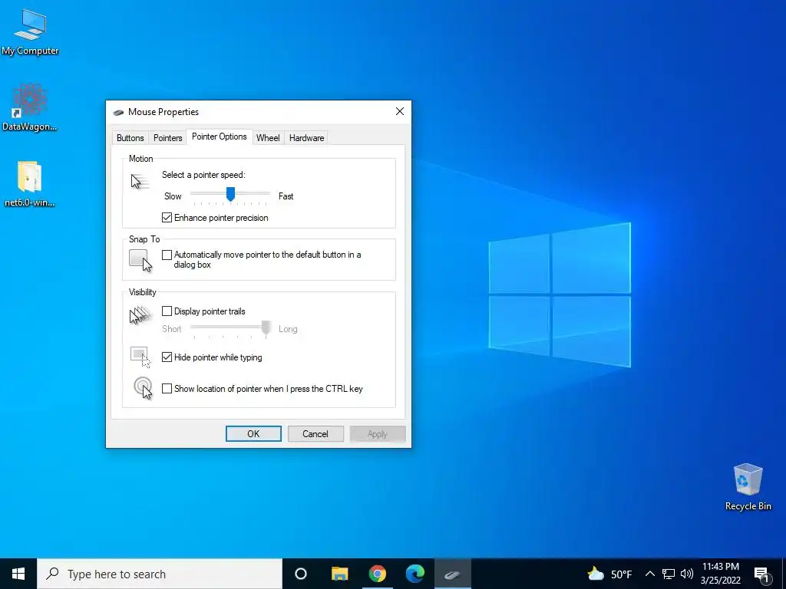Image resolution: width=786 pixels, height=589 pixels.
Task: Close the Mouse Properties dialog
Action: 399,111
